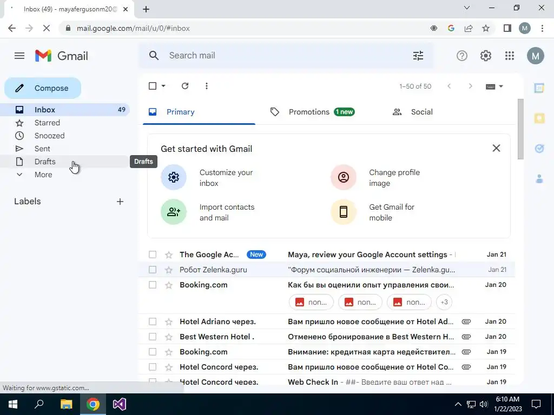The width and height of the screenshot is (554, 415).
Task: Toggle the select-all checkbox
Action: 153,86
